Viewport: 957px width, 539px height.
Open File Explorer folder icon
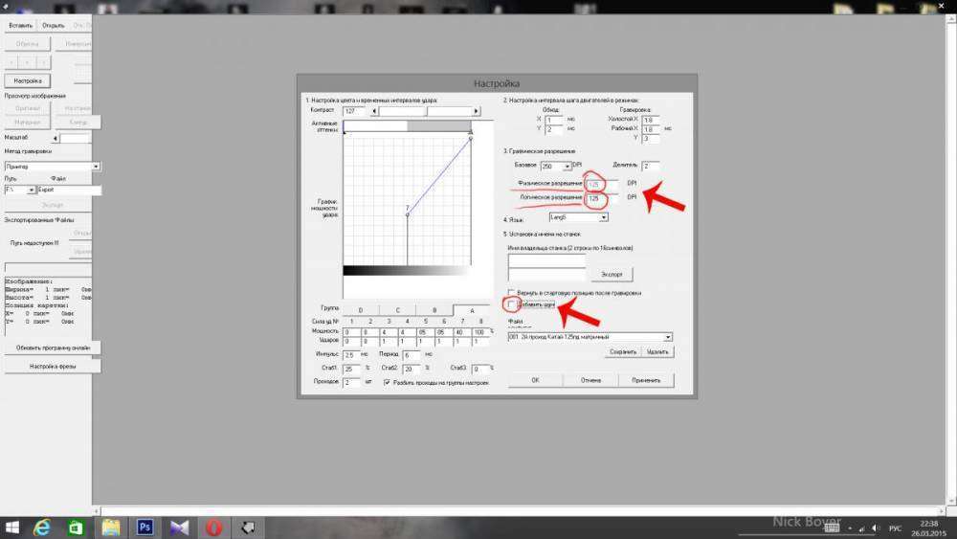tap(111, 526)
